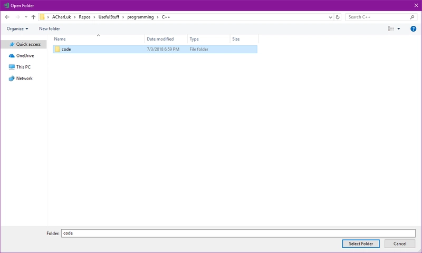Jump to UsefulStuff in the address breadcrumb
422x253 pixels.
pyautogui.click(x=109, y=17)
